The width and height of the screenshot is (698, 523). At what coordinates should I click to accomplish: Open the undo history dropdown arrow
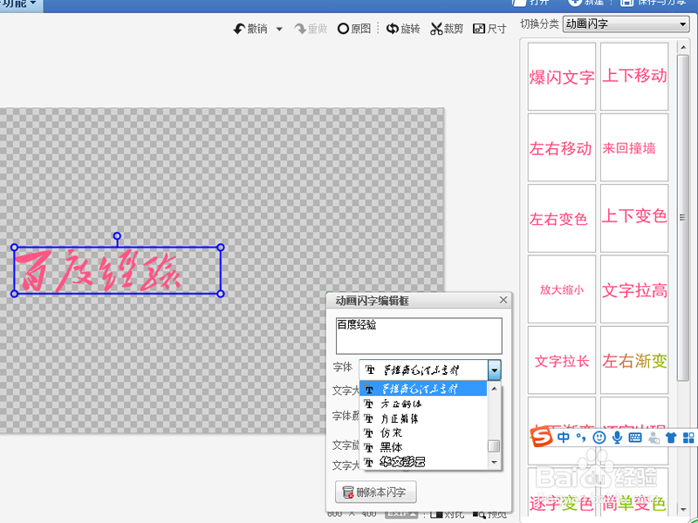pyautogui.click(x=279, y=30)
